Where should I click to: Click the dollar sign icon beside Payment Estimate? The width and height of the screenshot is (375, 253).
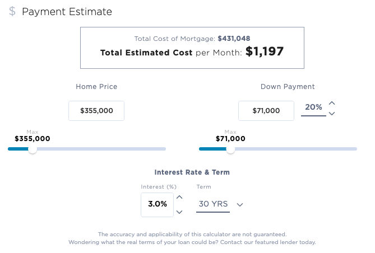12,12
